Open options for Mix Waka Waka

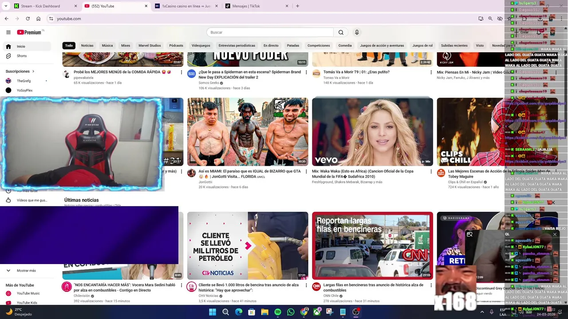tap(431, 171)
